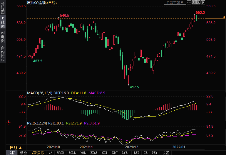The image size is (226, 155).
Task: Open the <日线> period label in chart title
Action: tap(52, 3)
